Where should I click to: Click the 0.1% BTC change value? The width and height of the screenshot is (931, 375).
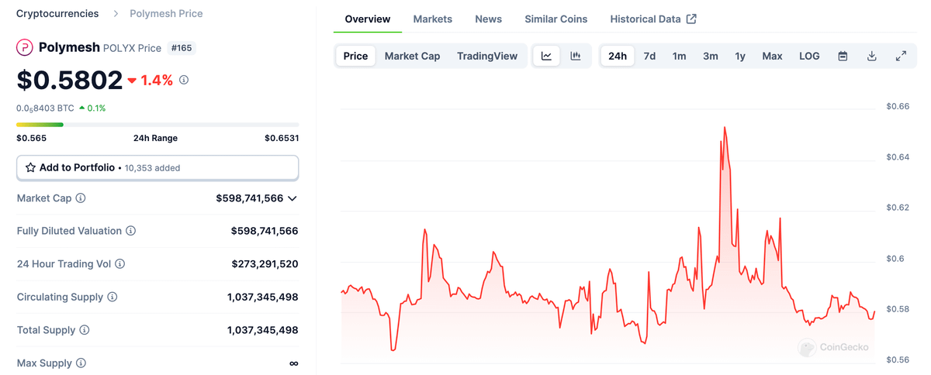pos(96,108)
